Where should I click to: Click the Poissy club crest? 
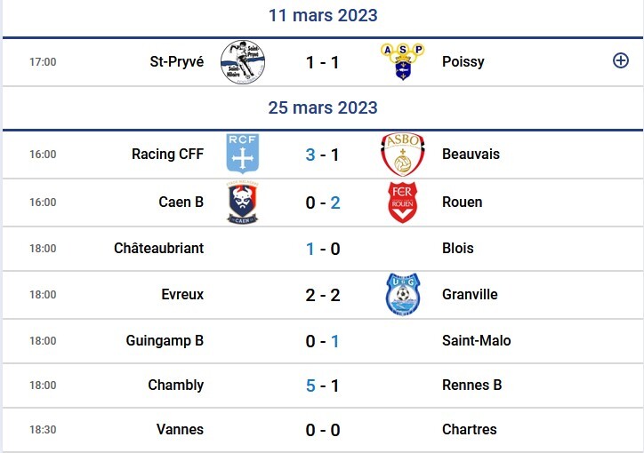point(402,62)
